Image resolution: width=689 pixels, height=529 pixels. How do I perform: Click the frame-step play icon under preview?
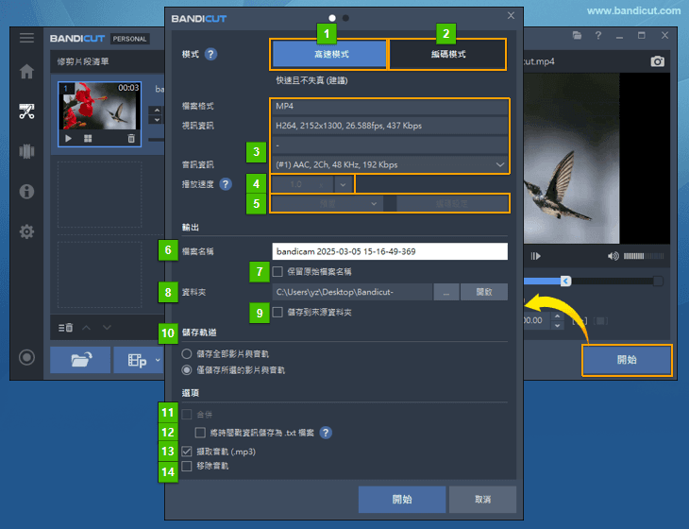pos(536,256)
